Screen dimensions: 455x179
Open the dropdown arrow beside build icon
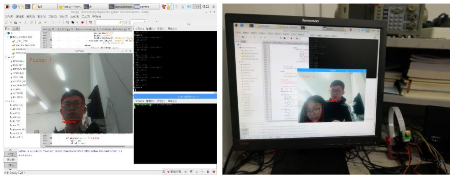tap(77, 22)
